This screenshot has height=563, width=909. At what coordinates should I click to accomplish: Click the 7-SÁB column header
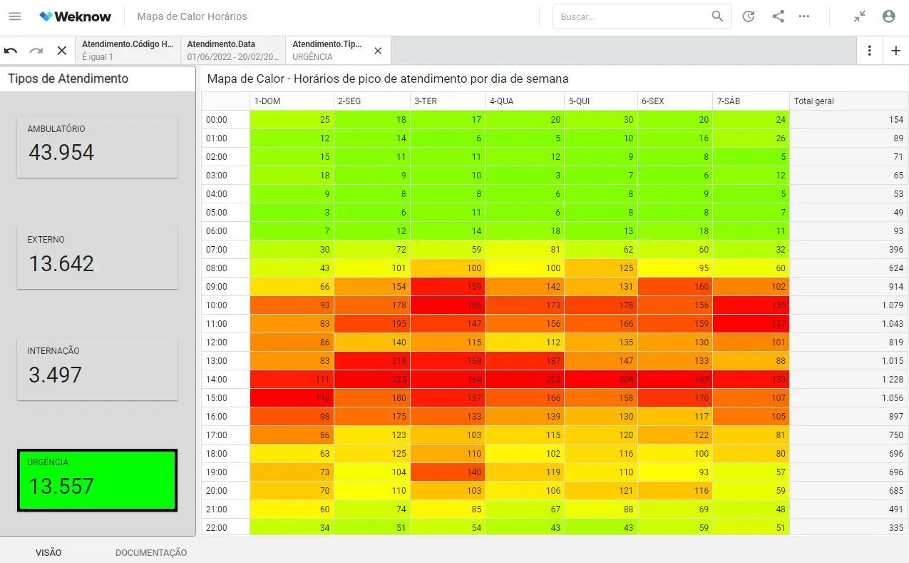click(x=750, y=101)
